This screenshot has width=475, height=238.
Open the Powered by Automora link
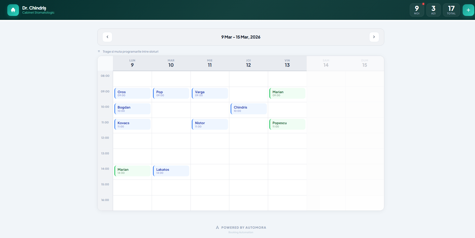point(243,227)
